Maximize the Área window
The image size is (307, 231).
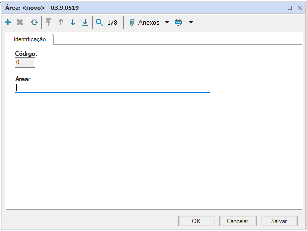[x=290, y=8]
